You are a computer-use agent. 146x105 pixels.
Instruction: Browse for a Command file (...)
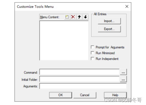123,72
